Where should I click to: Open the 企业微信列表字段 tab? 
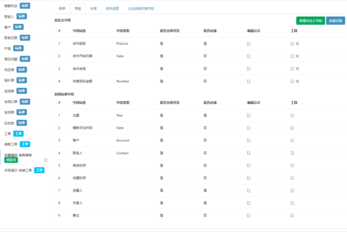coord(141,9)
